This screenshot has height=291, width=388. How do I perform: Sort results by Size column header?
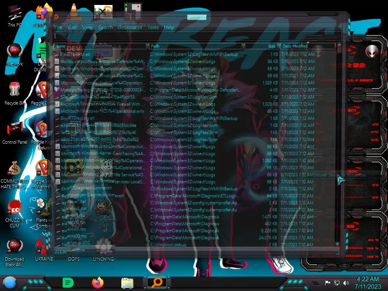(261, 46)
